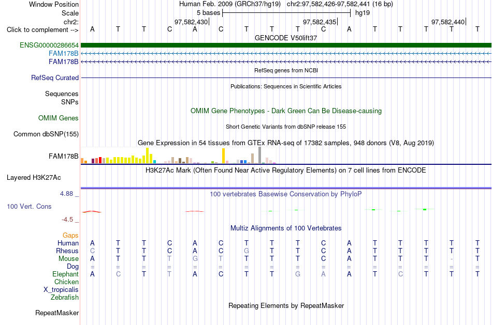492x325 pixels.
Task: Click the cyan bar in GTEx chart
Action: (x=155, y=162)
